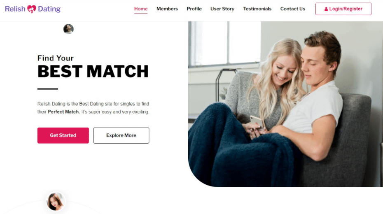Click the Explore More button
383x214 pixels.
[x=121, y=135]
